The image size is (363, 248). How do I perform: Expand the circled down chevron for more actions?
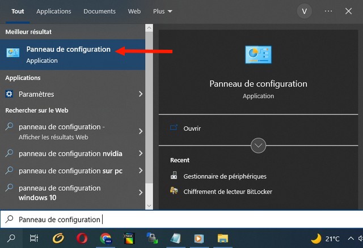(x=258, y=146)
